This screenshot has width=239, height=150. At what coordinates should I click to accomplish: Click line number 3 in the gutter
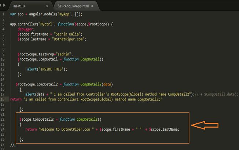(x=3, y=24)
